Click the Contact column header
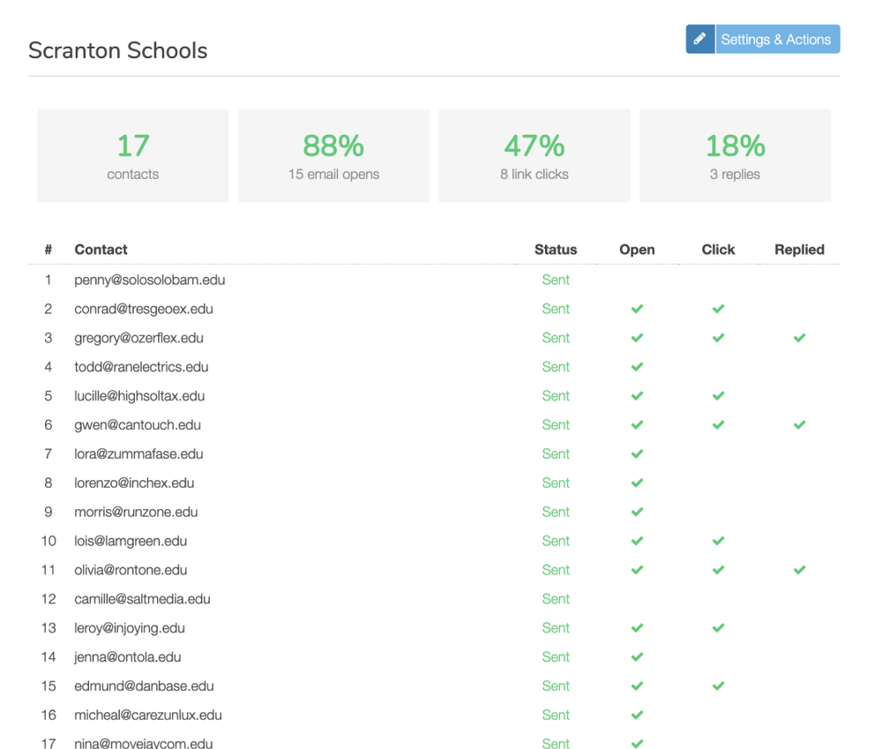This screenshot has height=749, width=882. 101,250
